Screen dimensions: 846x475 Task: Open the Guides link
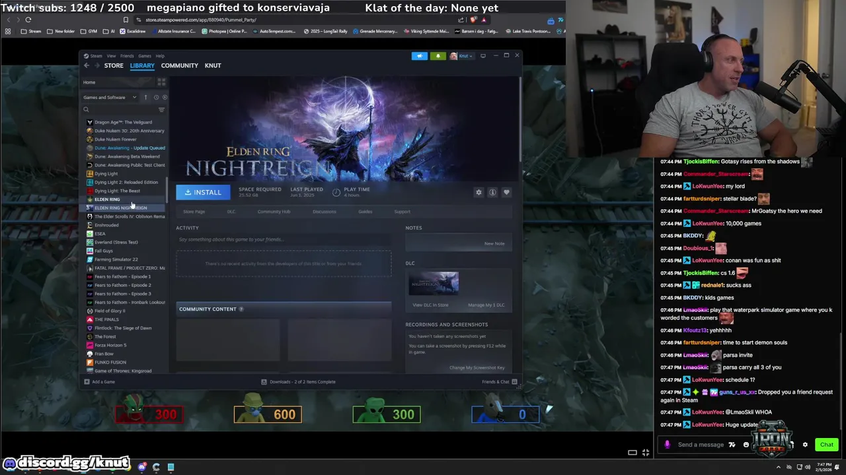pos(365,212)
